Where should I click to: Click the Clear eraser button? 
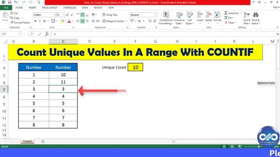point(230,23)
